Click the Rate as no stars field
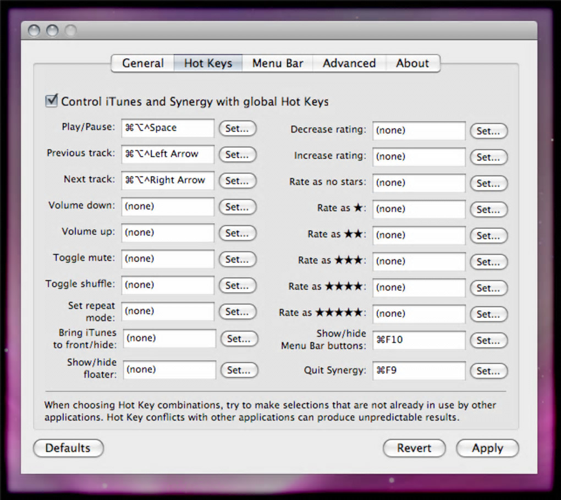The width and height of the screenshot is (561, 500). point(419,183)
